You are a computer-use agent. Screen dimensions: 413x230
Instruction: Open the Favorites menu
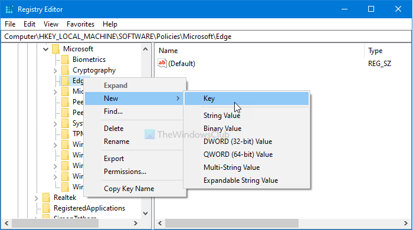(x=80, y=24)
